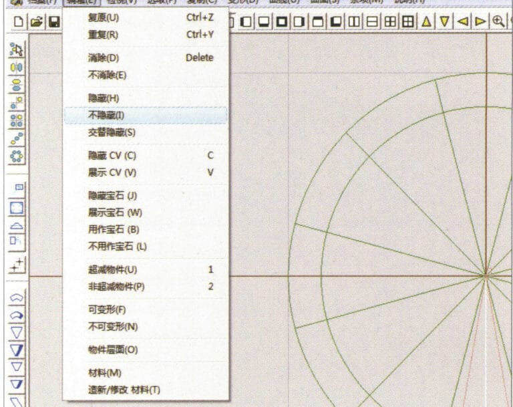This screenshot has height=407, width=513.
Task: Click the bottom-shaded view icon in toolbar
Action: (x=264, y=21)
